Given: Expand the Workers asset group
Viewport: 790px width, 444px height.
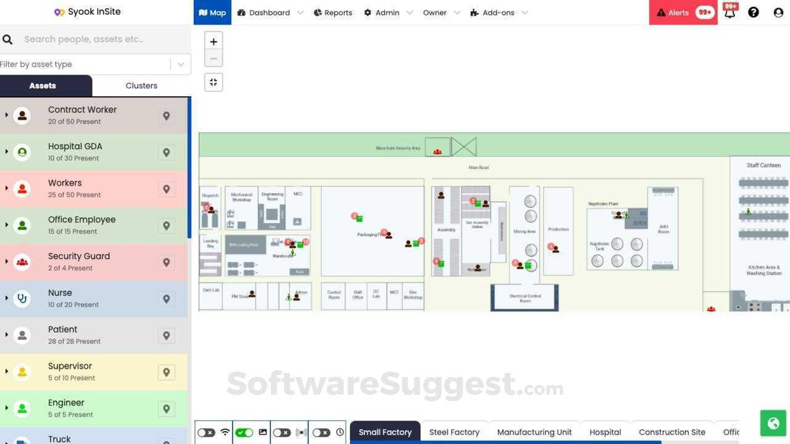Looking at the screenshot, I should coord(6,189).
